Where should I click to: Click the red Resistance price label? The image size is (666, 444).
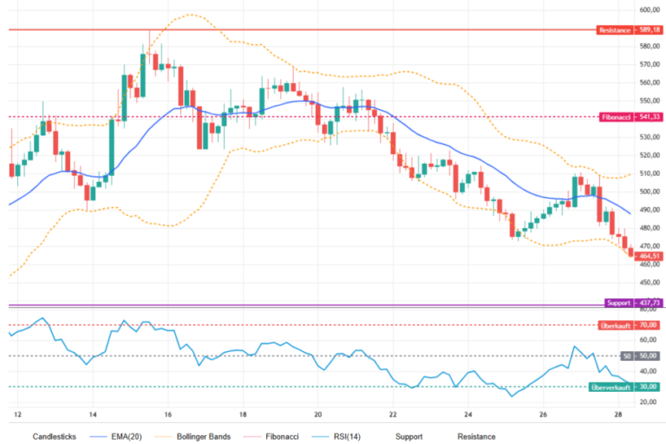point(615,30)
